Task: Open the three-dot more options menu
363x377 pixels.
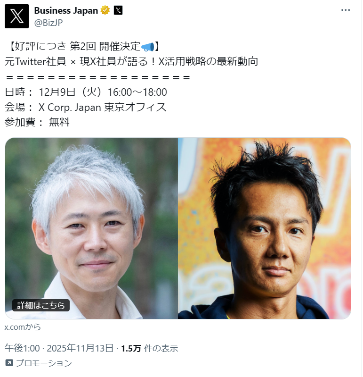Action: click(346, 10)
